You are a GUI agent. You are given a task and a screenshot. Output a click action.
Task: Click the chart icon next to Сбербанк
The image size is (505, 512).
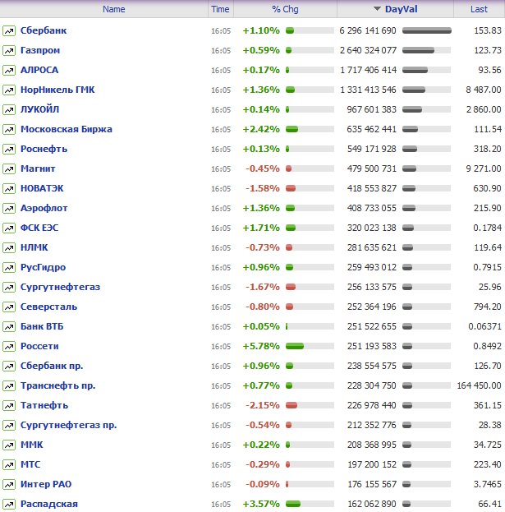[9, 30]
